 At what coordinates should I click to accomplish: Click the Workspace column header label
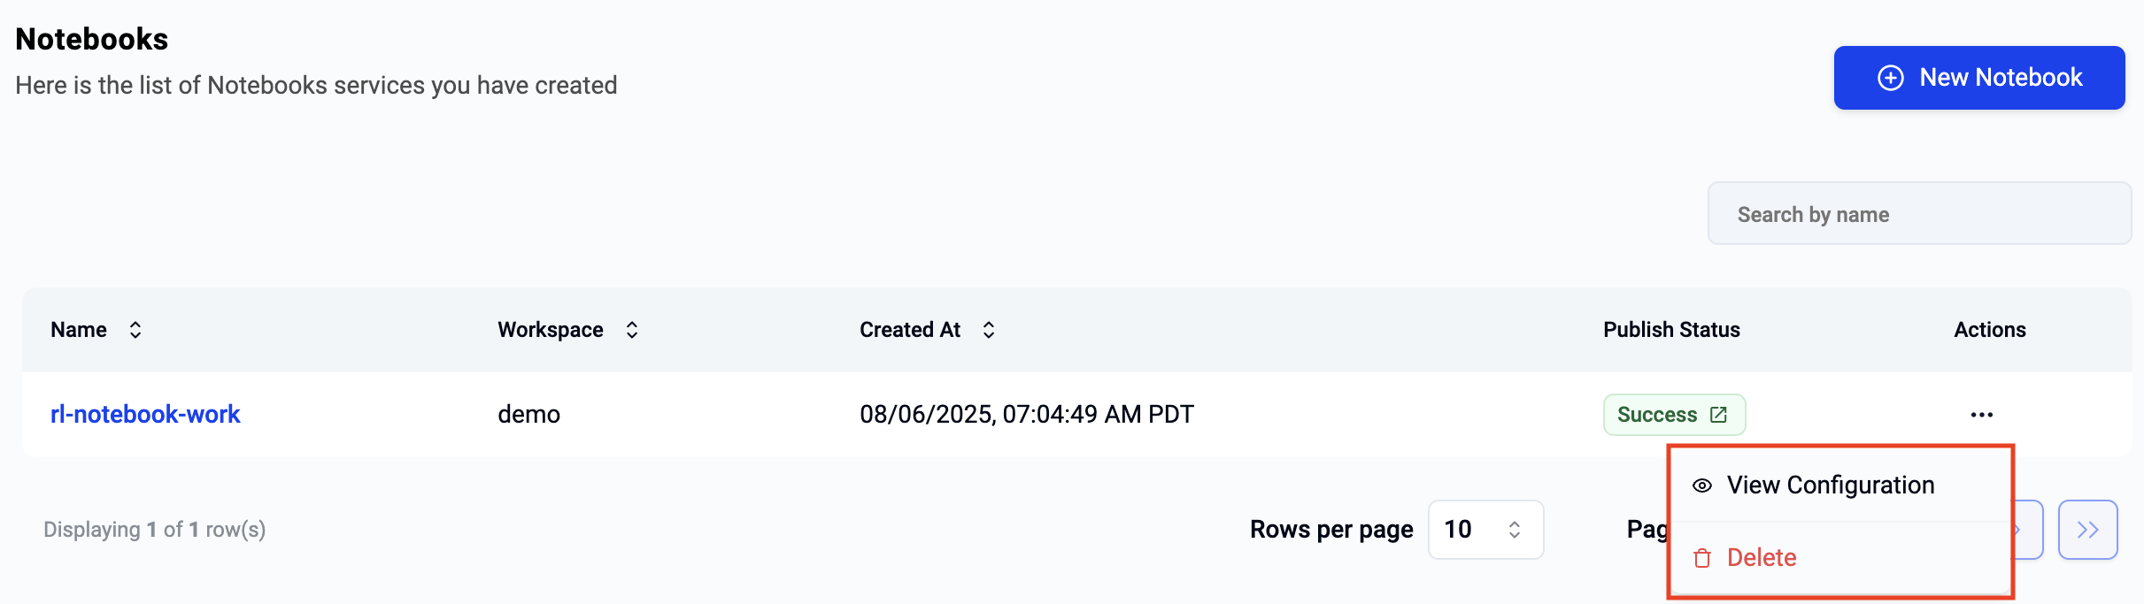(x=551, y=330)
